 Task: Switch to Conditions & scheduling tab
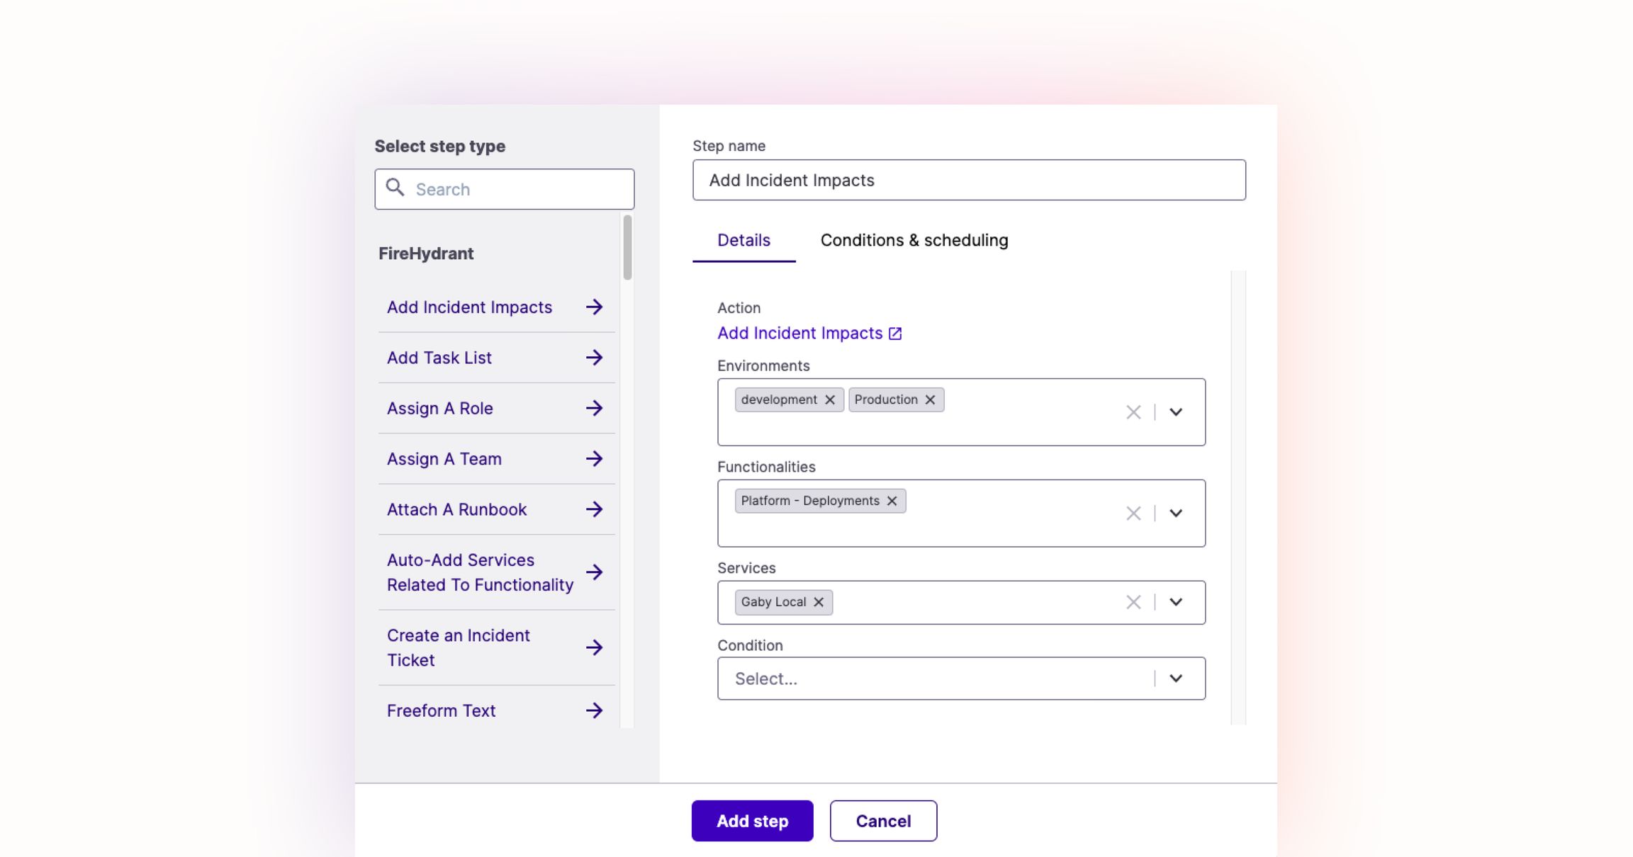click(914, 240)
